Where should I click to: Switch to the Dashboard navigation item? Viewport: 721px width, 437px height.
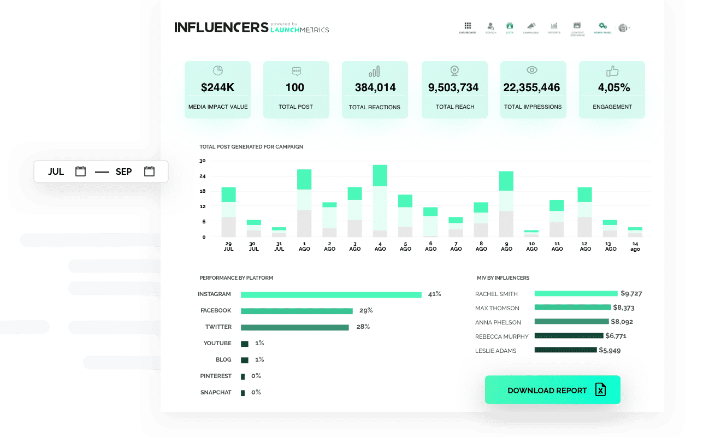pyautogui.click(x=468, y=28)
